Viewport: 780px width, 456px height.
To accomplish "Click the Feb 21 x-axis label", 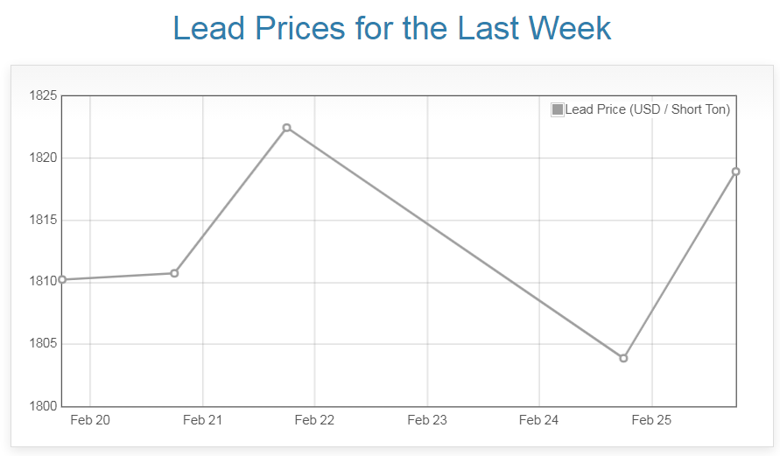I will point(202,420).
